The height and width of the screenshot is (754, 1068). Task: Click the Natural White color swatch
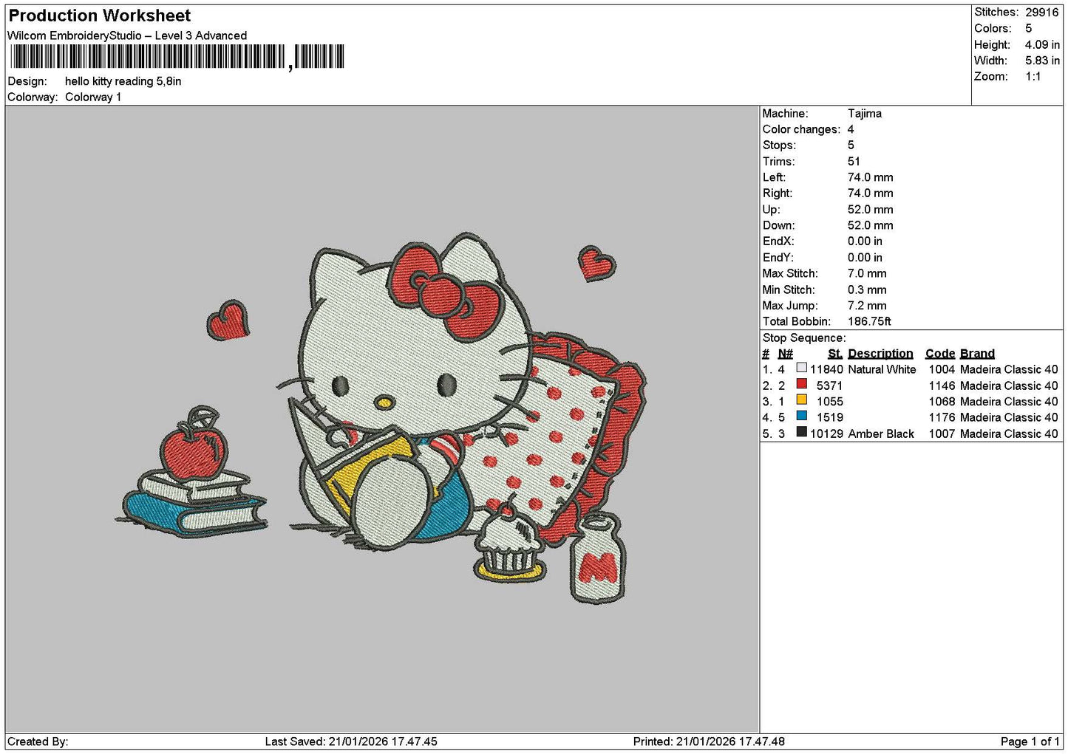pos(801,368)
